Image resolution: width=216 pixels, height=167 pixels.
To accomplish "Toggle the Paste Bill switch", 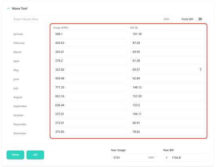I will pyautogui.click(x=198, y=19).
